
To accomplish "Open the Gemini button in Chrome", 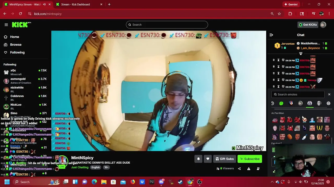I will [291, 4].
